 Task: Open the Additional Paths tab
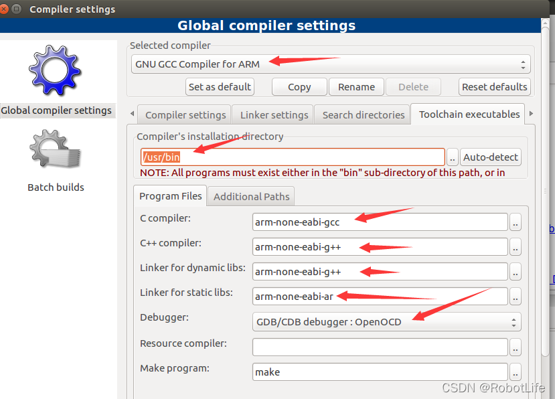[x=251, y=197]
